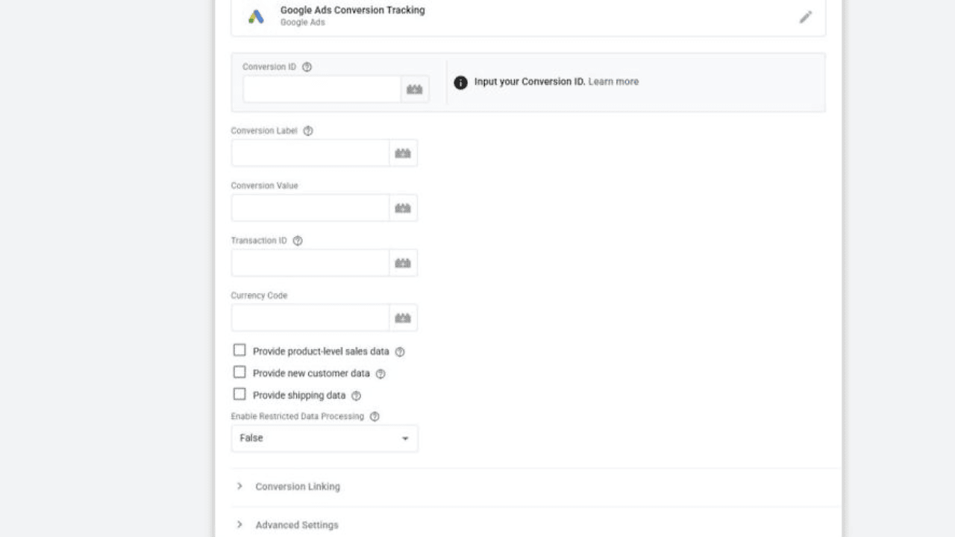
Task: Enable Provide product-level sales data checkbox
Action: [239, 351]
